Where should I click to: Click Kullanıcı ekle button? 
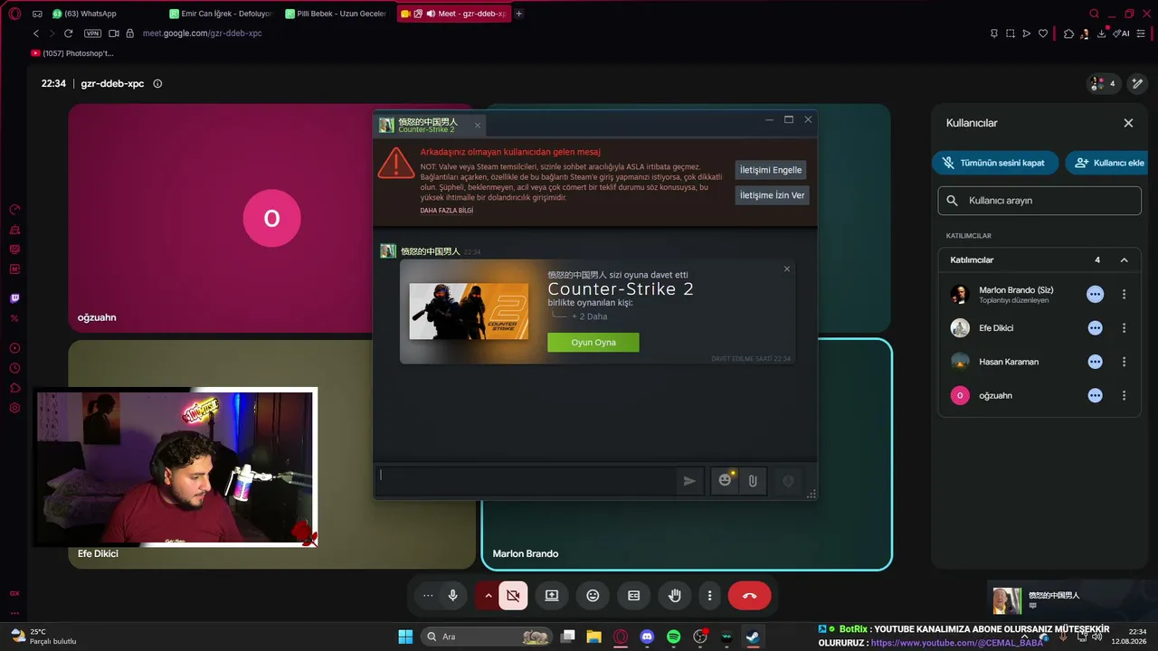pos(1107,163)
